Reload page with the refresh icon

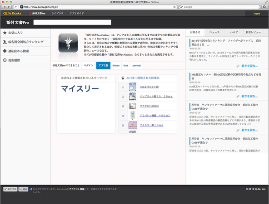click(174, 7)
